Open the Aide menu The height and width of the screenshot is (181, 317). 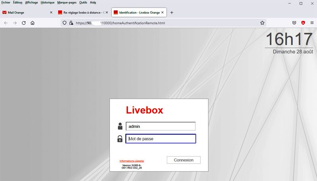click(93, 2)
